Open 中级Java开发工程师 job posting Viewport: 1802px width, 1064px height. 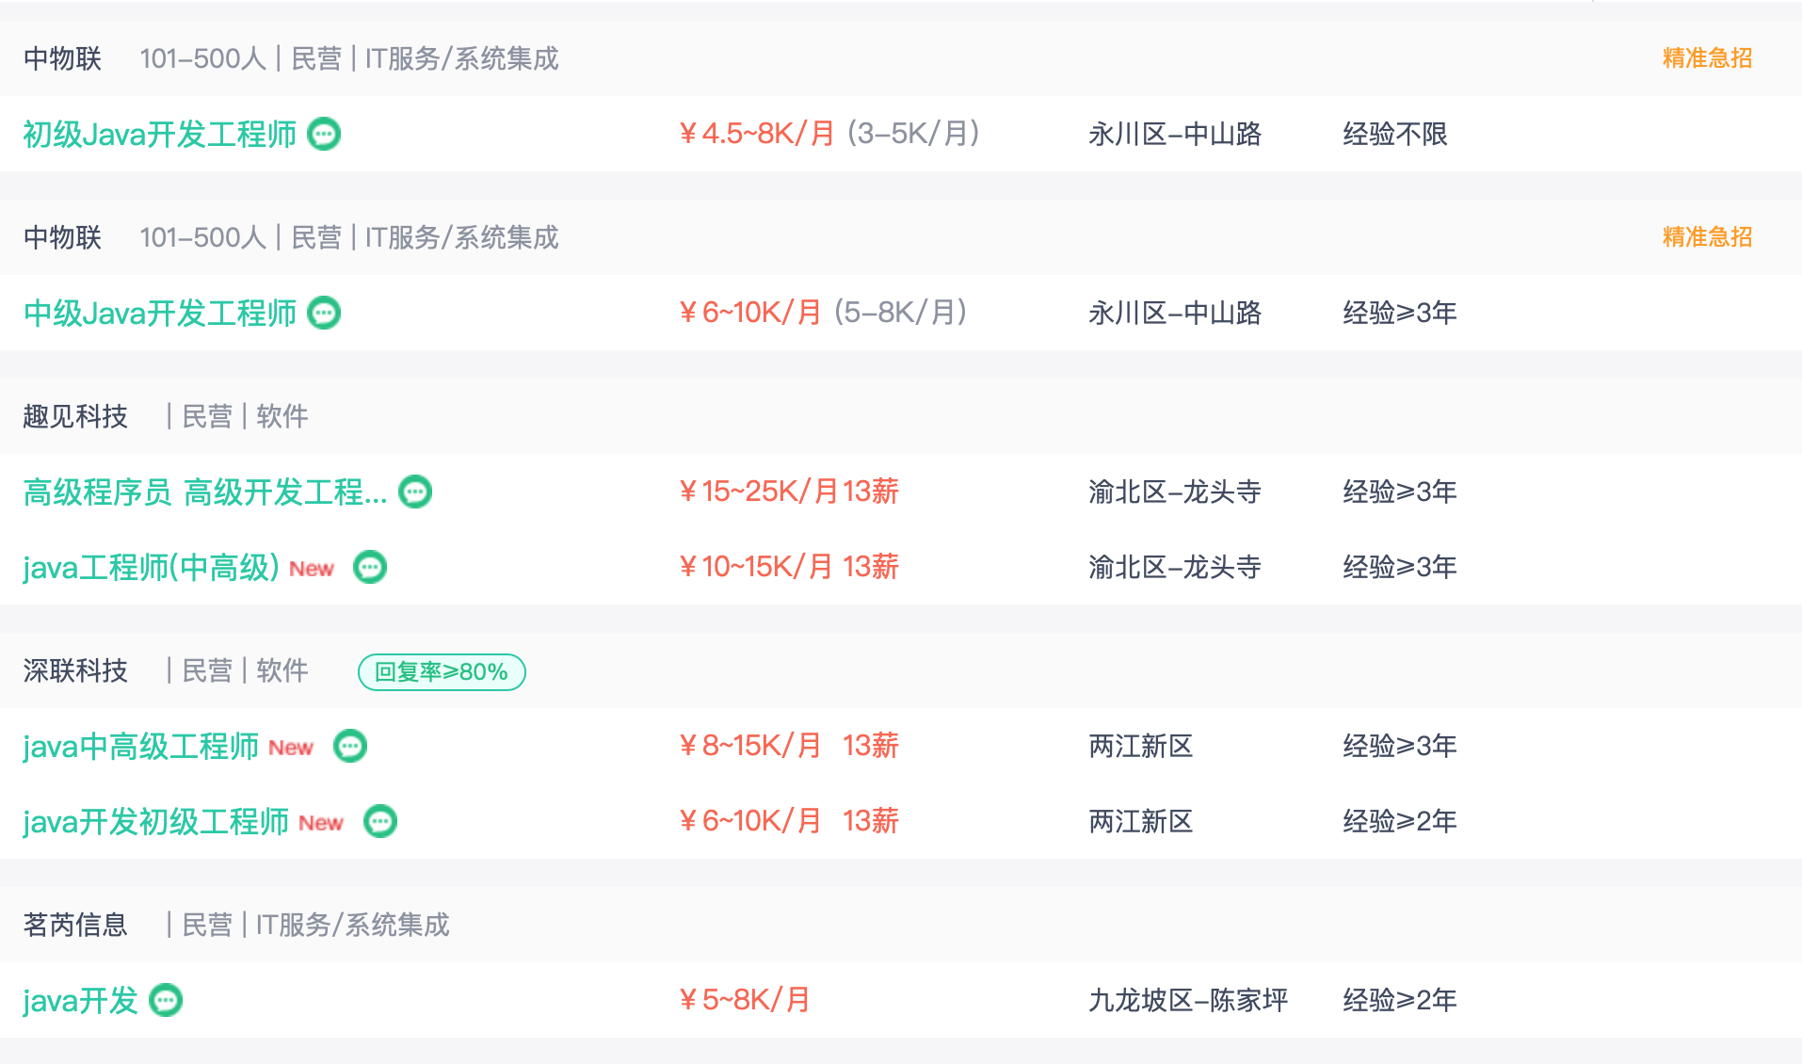[x=160, y=313]
